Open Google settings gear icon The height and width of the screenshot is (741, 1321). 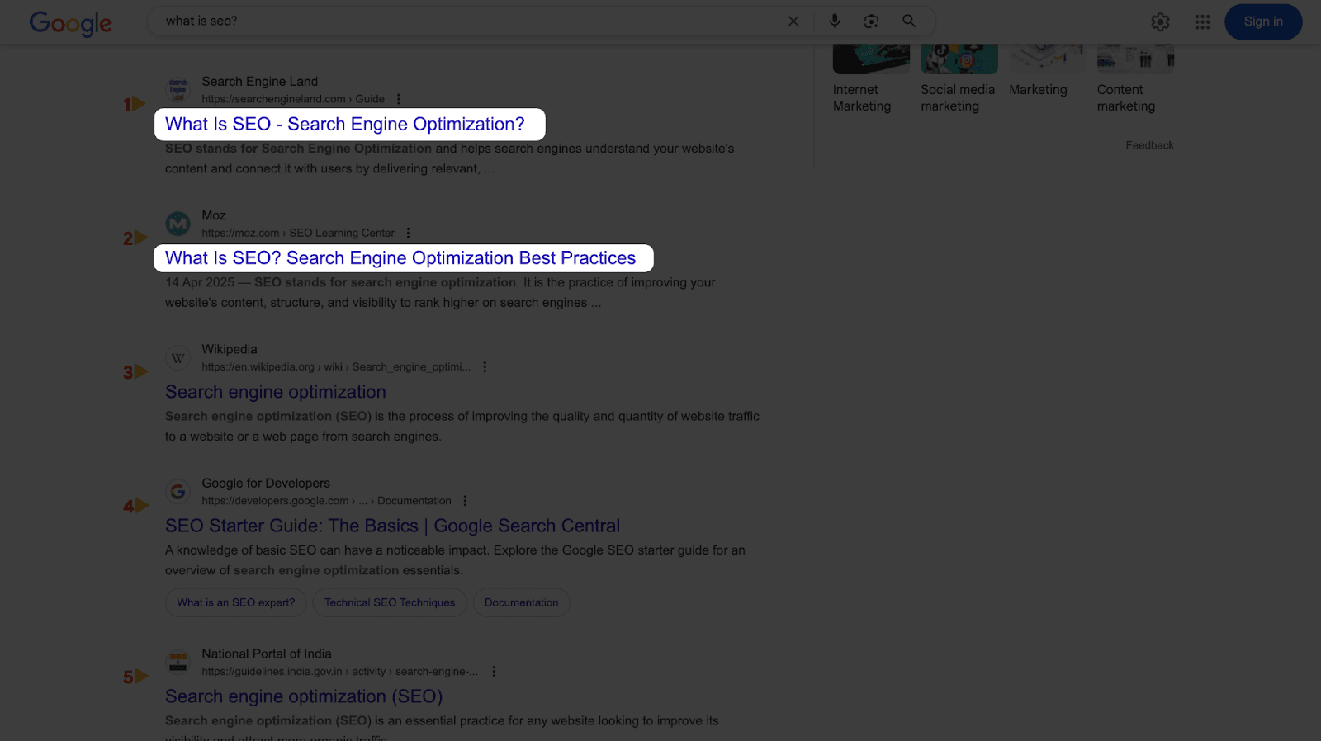click(1160, 22)
